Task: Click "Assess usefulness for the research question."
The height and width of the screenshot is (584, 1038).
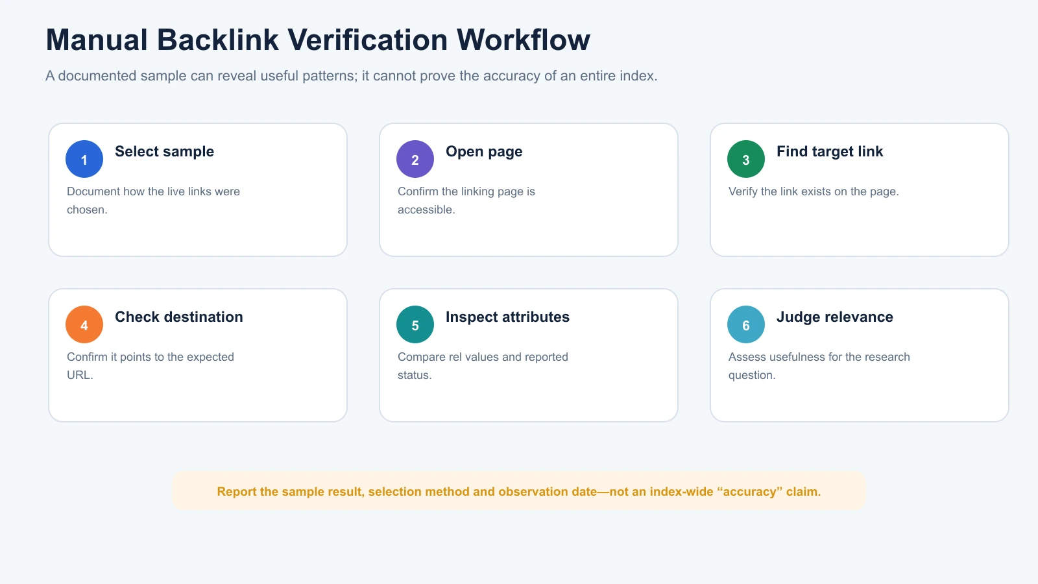Action: [x=819, y=366]
